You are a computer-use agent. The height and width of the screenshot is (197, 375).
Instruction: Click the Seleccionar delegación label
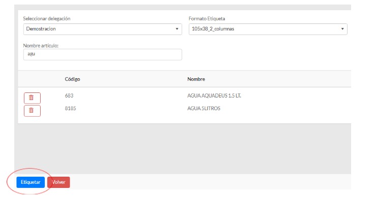click(47, 19)
